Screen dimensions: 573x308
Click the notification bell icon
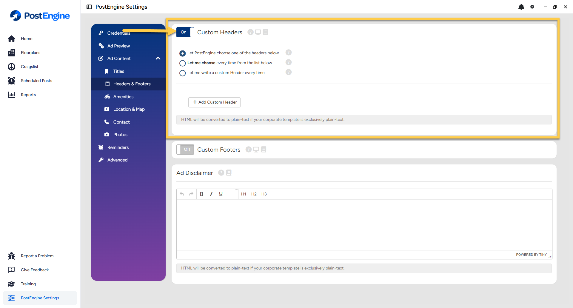pos(521,7)
